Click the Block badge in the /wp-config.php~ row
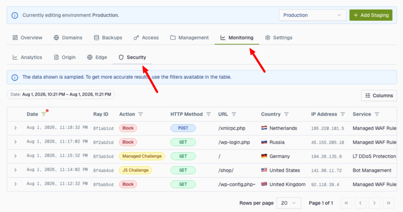The image size is (403, 212). coord(128,184)
